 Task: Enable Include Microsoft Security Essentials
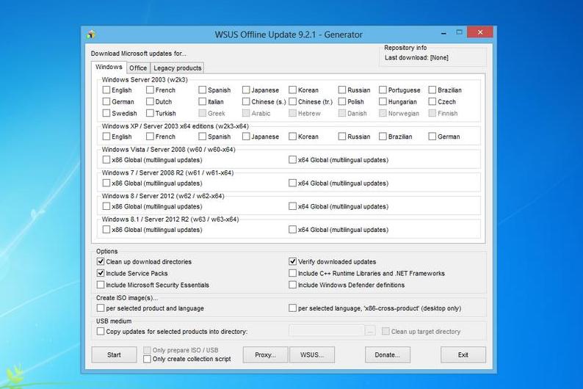point(101,285)
